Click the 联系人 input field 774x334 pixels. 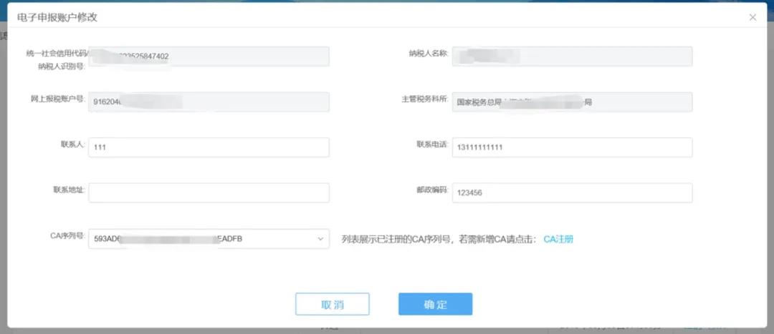click(209, 147)
